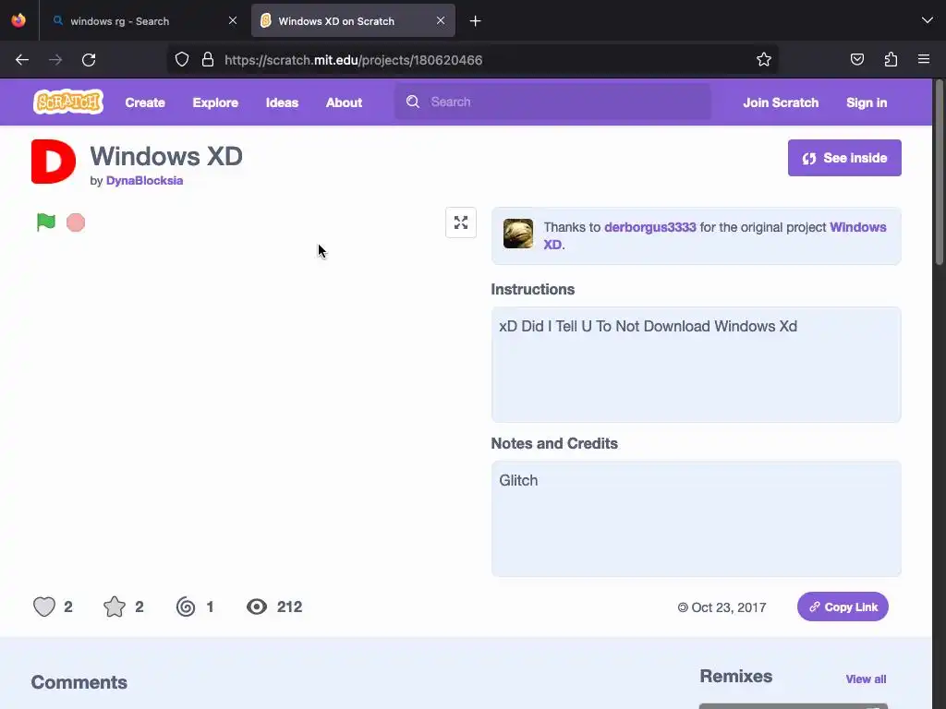This screenshot has width=946, height=709.
Task: Love this project with the heart icon
Action: tap(44, 607)
